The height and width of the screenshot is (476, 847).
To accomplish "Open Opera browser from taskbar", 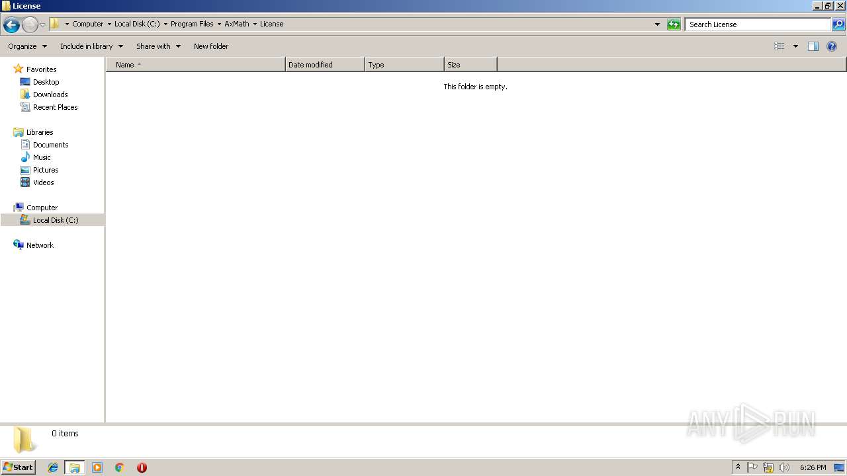I will (x=142, y=467).
